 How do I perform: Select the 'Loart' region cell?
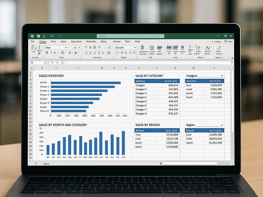[146, 139]
